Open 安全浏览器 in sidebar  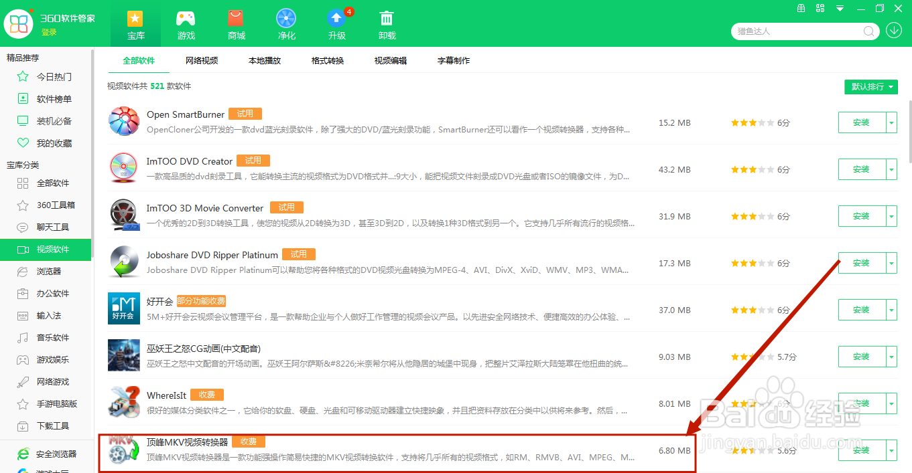46,454
